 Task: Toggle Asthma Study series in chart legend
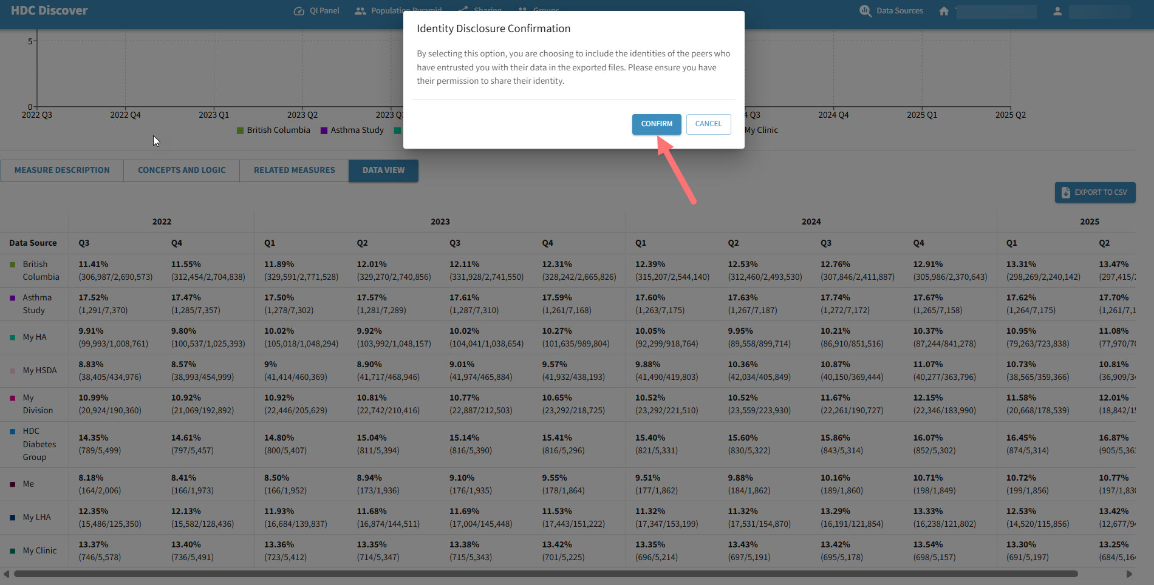352,130
